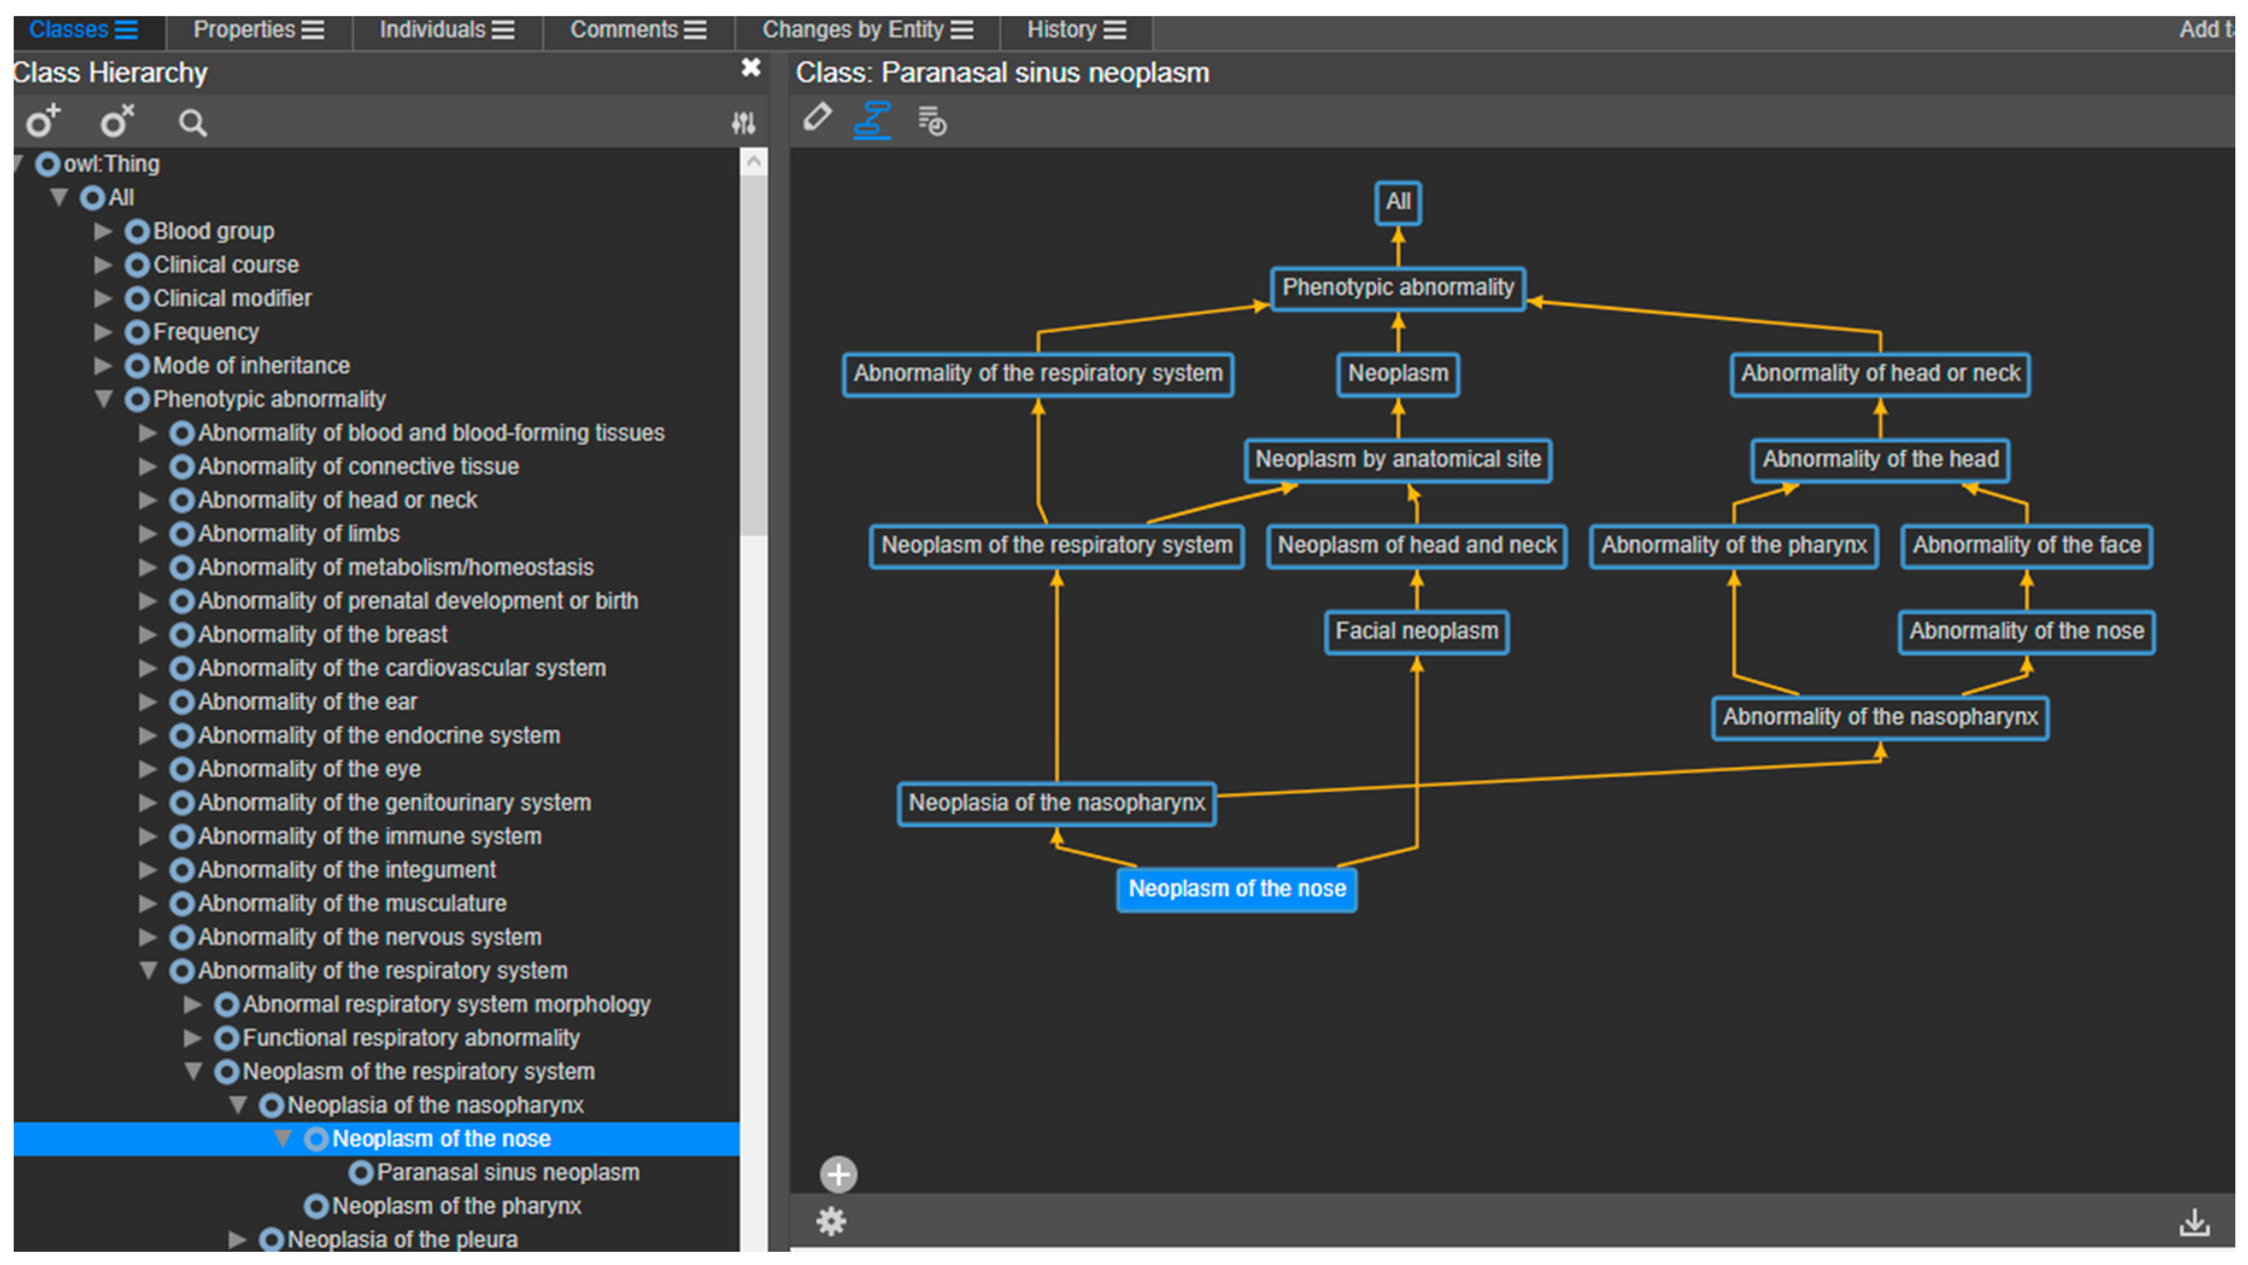
Task: Click the create class icon
Action: point(42,121)
